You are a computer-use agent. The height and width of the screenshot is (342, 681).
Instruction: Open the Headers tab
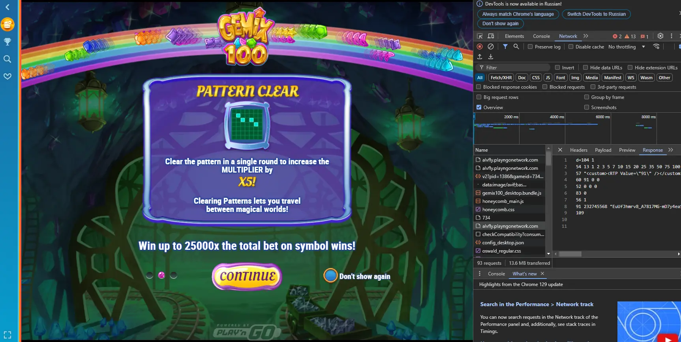tap(579, 150)
